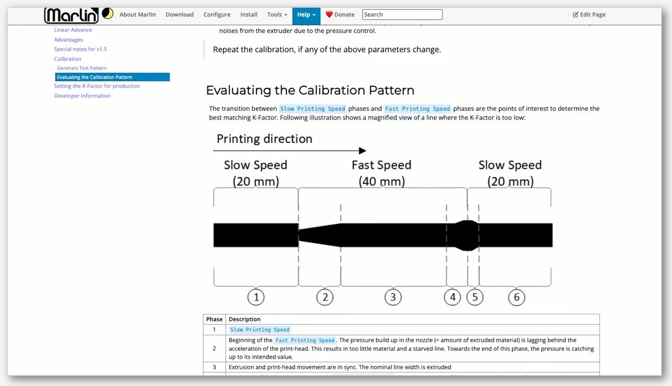Open the Configure page
Screen dimensions: 672x386
(x=217, y=15)
